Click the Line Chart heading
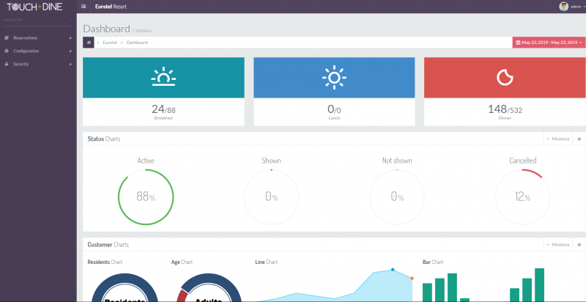The image size is (586, 302). [x=266, y=262]
